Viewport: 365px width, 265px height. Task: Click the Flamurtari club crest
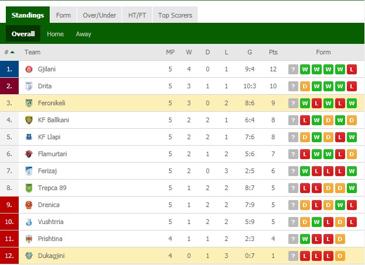click(x=29, y=154)
